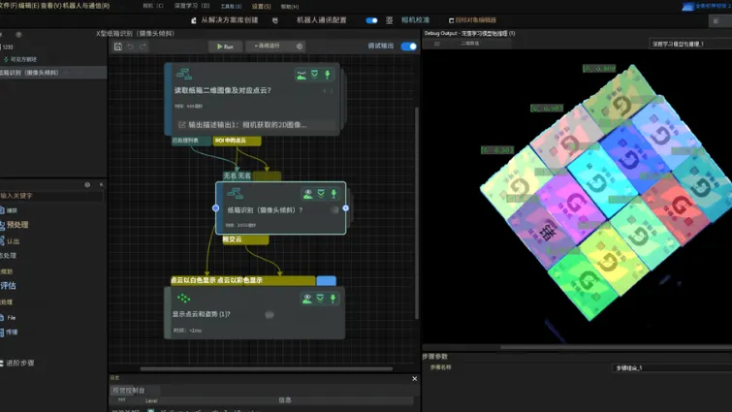Expand the File step category
This screenshot has width=732, height=412.
(x=8, y=318)
